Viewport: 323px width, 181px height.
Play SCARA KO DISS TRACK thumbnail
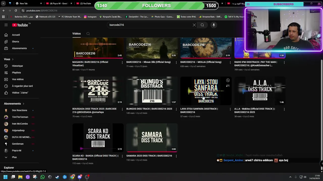pyautogui.click(x=98, y=138)
